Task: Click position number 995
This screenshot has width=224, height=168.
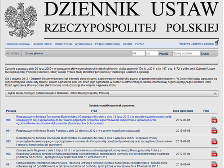Action: pos(9,120)
